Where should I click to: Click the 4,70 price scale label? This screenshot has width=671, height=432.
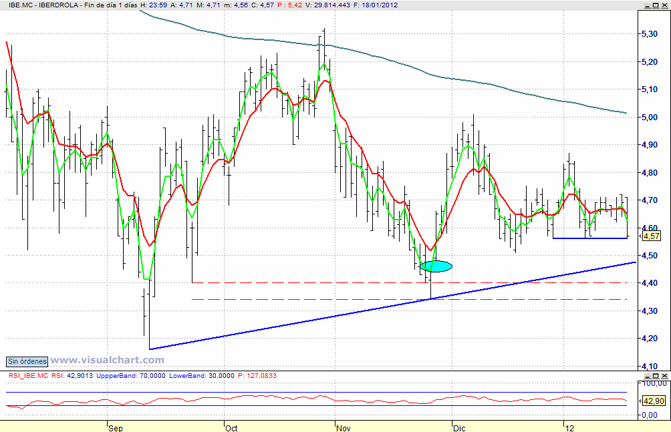click(x=650, y=200)
